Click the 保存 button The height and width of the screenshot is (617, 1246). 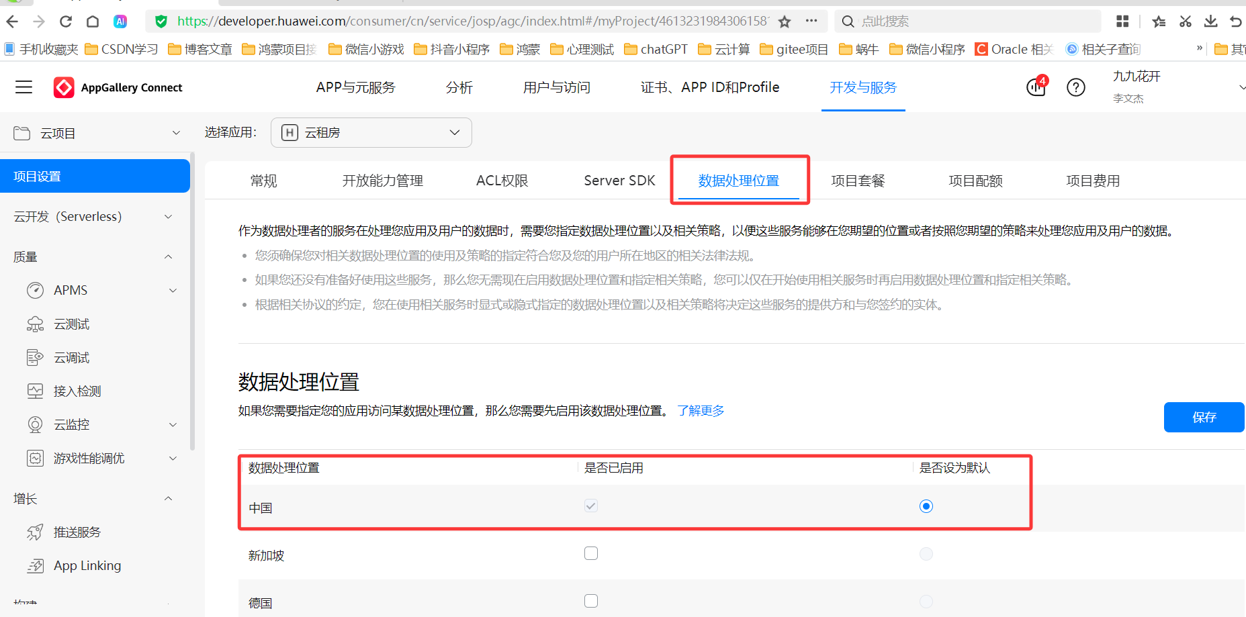tap(1204, 418)
